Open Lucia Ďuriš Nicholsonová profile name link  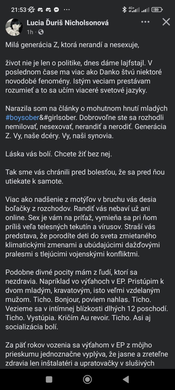[x=68, y=23]
